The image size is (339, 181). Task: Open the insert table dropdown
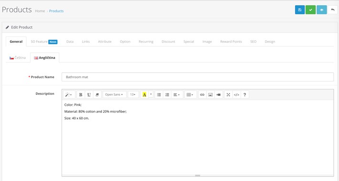pos(190,94)
